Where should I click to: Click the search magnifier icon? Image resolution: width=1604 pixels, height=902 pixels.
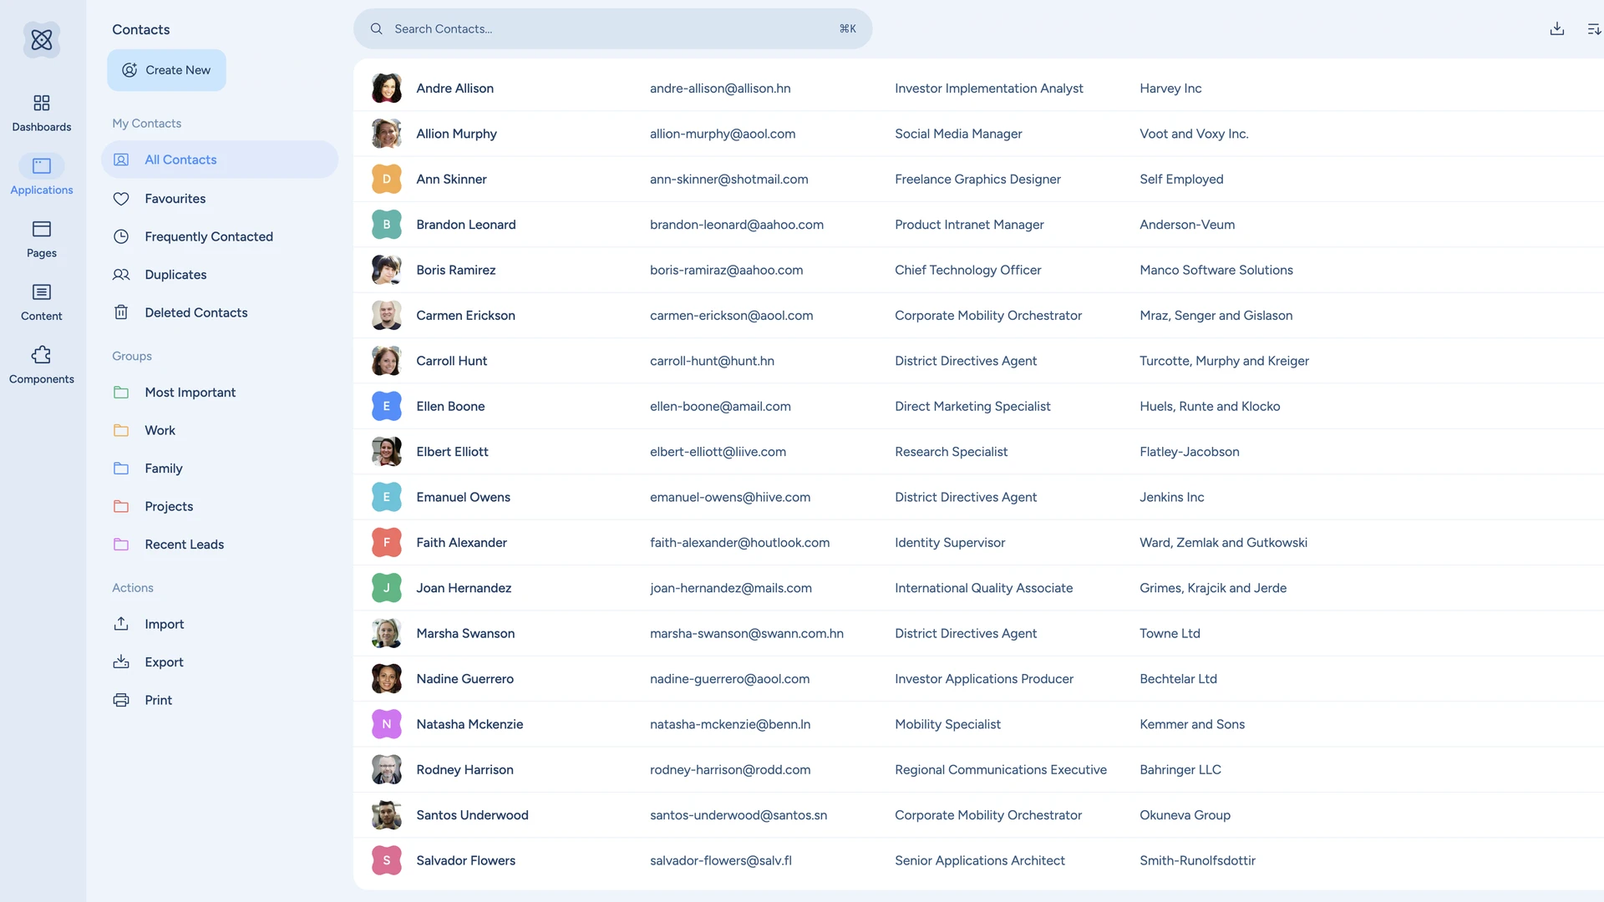click(377, 28)
